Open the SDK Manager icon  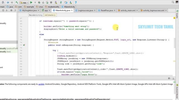[71, 2]
